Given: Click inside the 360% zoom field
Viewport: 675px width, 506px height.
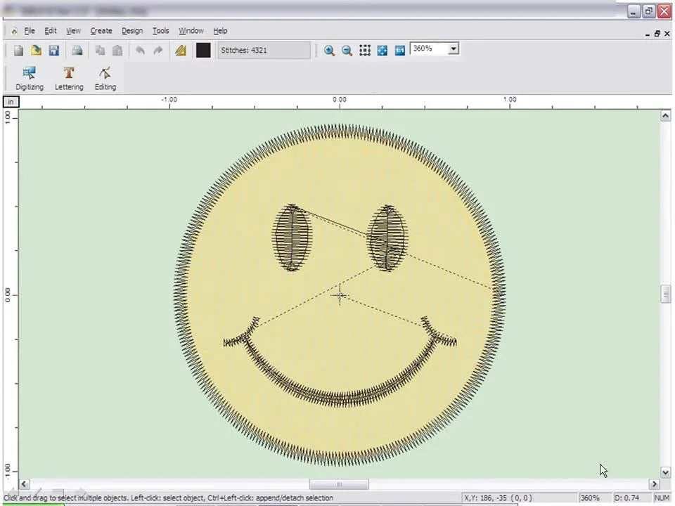Looking at the screenshot, I should point(429,48).
